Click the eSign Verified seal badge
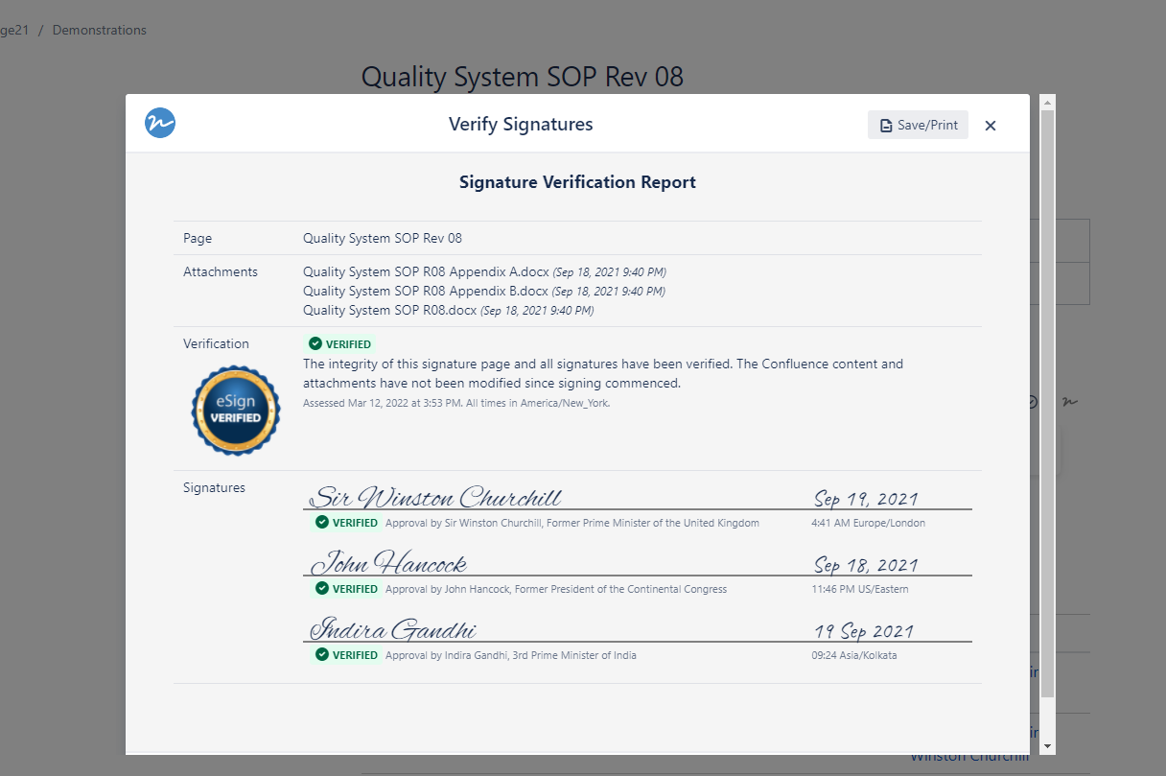The image size is (1166, 776). point(236,411)
